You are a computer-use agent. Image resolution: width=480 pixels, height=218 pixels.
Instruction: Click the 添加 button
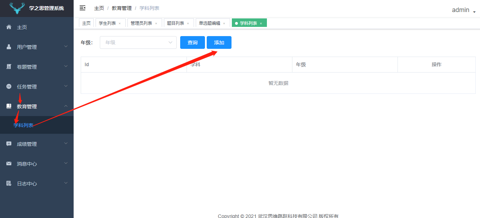coord(219,42)
